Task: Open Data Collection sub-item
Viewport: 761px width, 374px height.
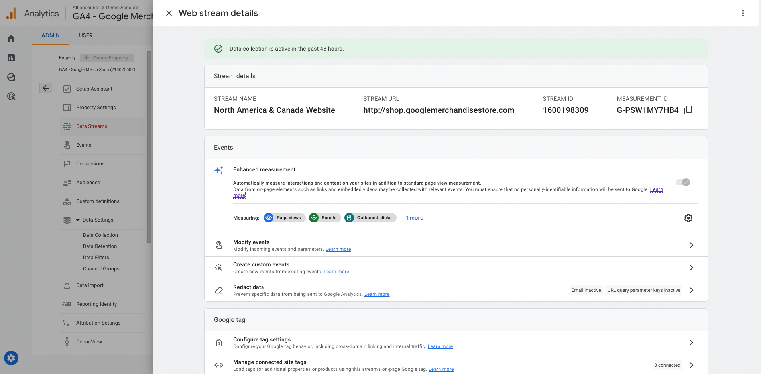Action: pos(100,235)
